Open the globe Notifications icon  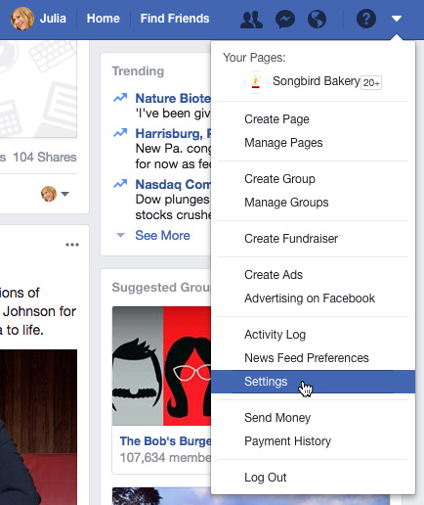click(x=317, y=20)
